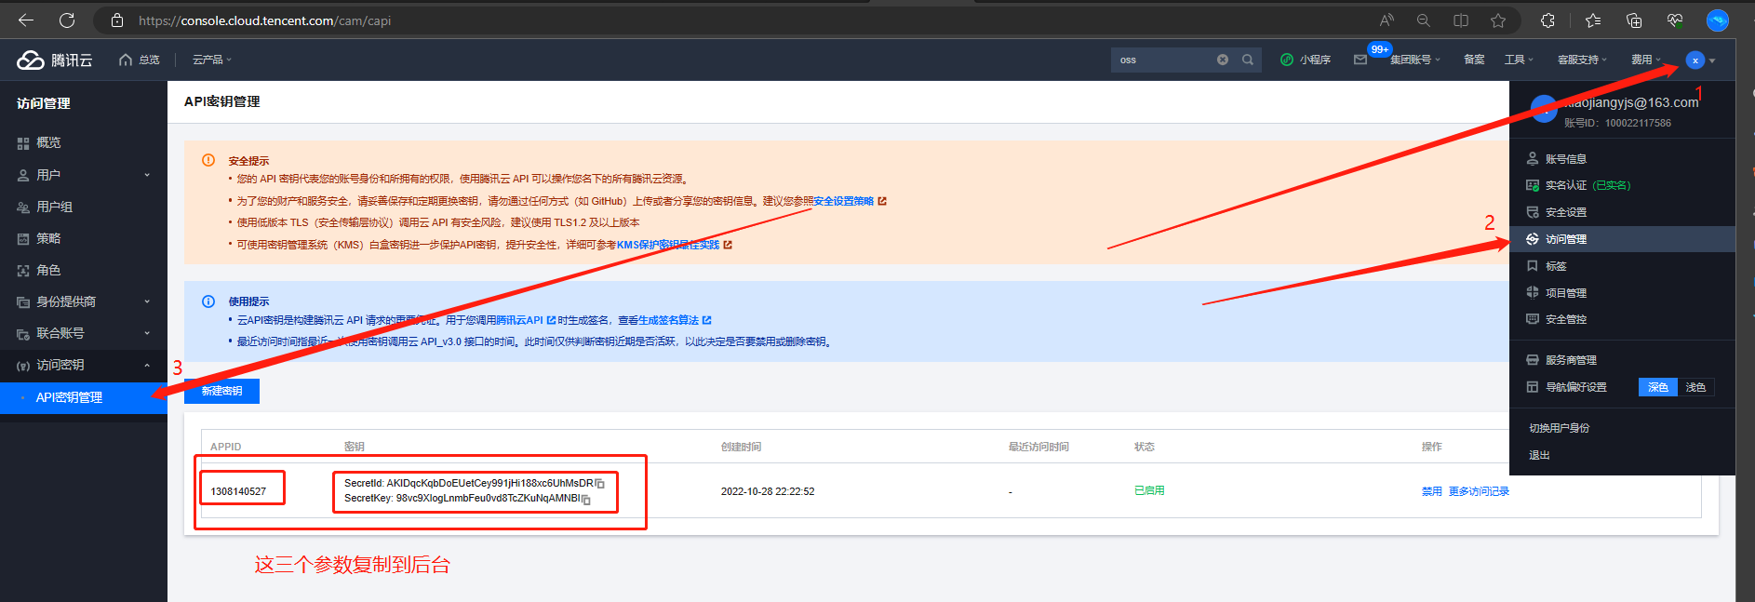The height and width of the screenshot is (602, 1755).
Task: Click the site lock icon
Action: click(x=117, y=20)
